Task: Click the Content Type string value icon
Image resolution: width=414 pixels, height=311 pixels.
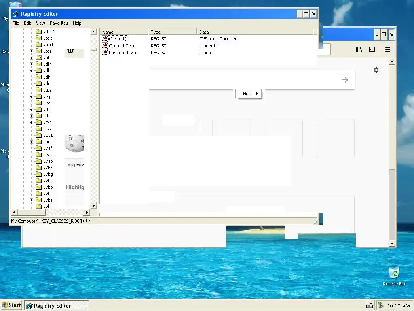Action: click(105, 45)
